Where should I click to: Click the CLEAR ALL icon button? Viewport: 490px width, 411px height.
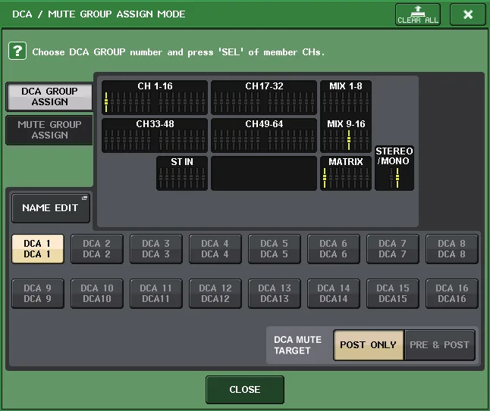[418, 14]
